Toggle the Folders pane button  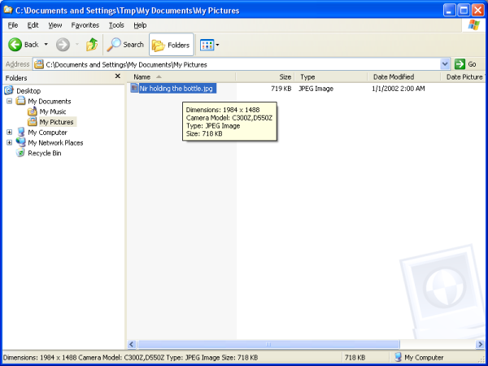(171, 45)
